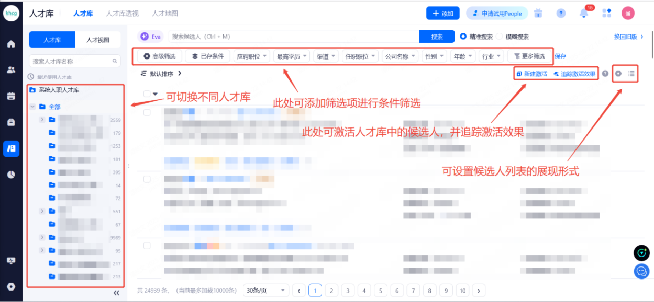Select the 精准搜索 radio button

point(463,37)
